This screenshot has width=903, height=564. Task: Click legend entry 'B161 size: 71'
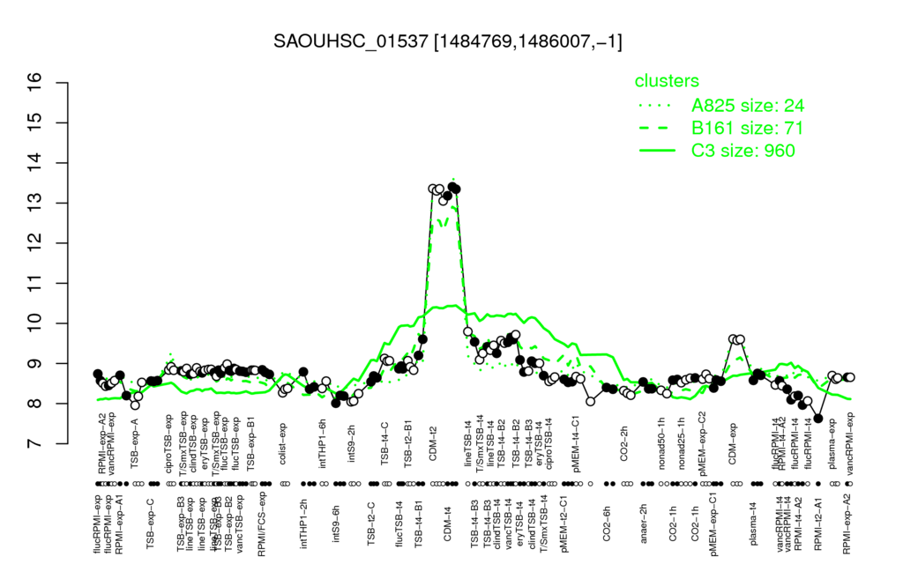click(747, 128)
